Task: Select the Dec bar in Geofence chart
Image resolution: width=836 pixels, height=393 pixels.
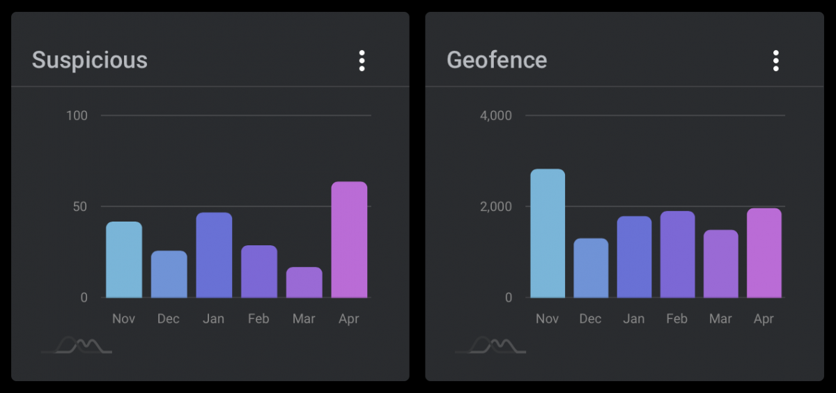Action: pos(591,268)
